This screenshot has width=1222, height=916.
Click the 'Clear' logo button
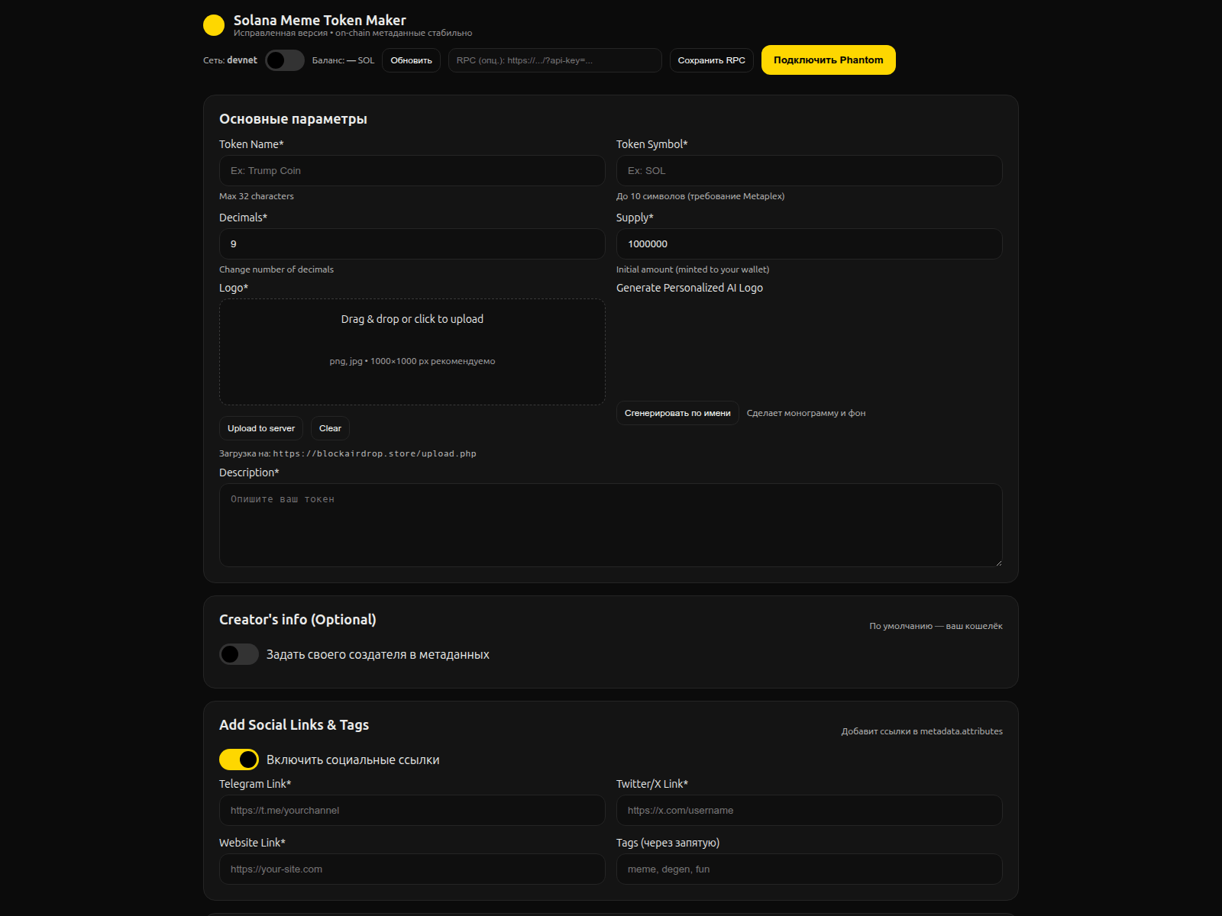(329, 428)
